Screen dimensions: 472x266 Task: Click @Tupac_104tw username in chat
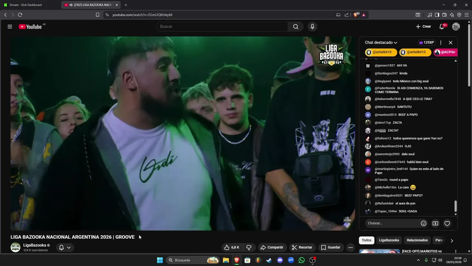386,211
